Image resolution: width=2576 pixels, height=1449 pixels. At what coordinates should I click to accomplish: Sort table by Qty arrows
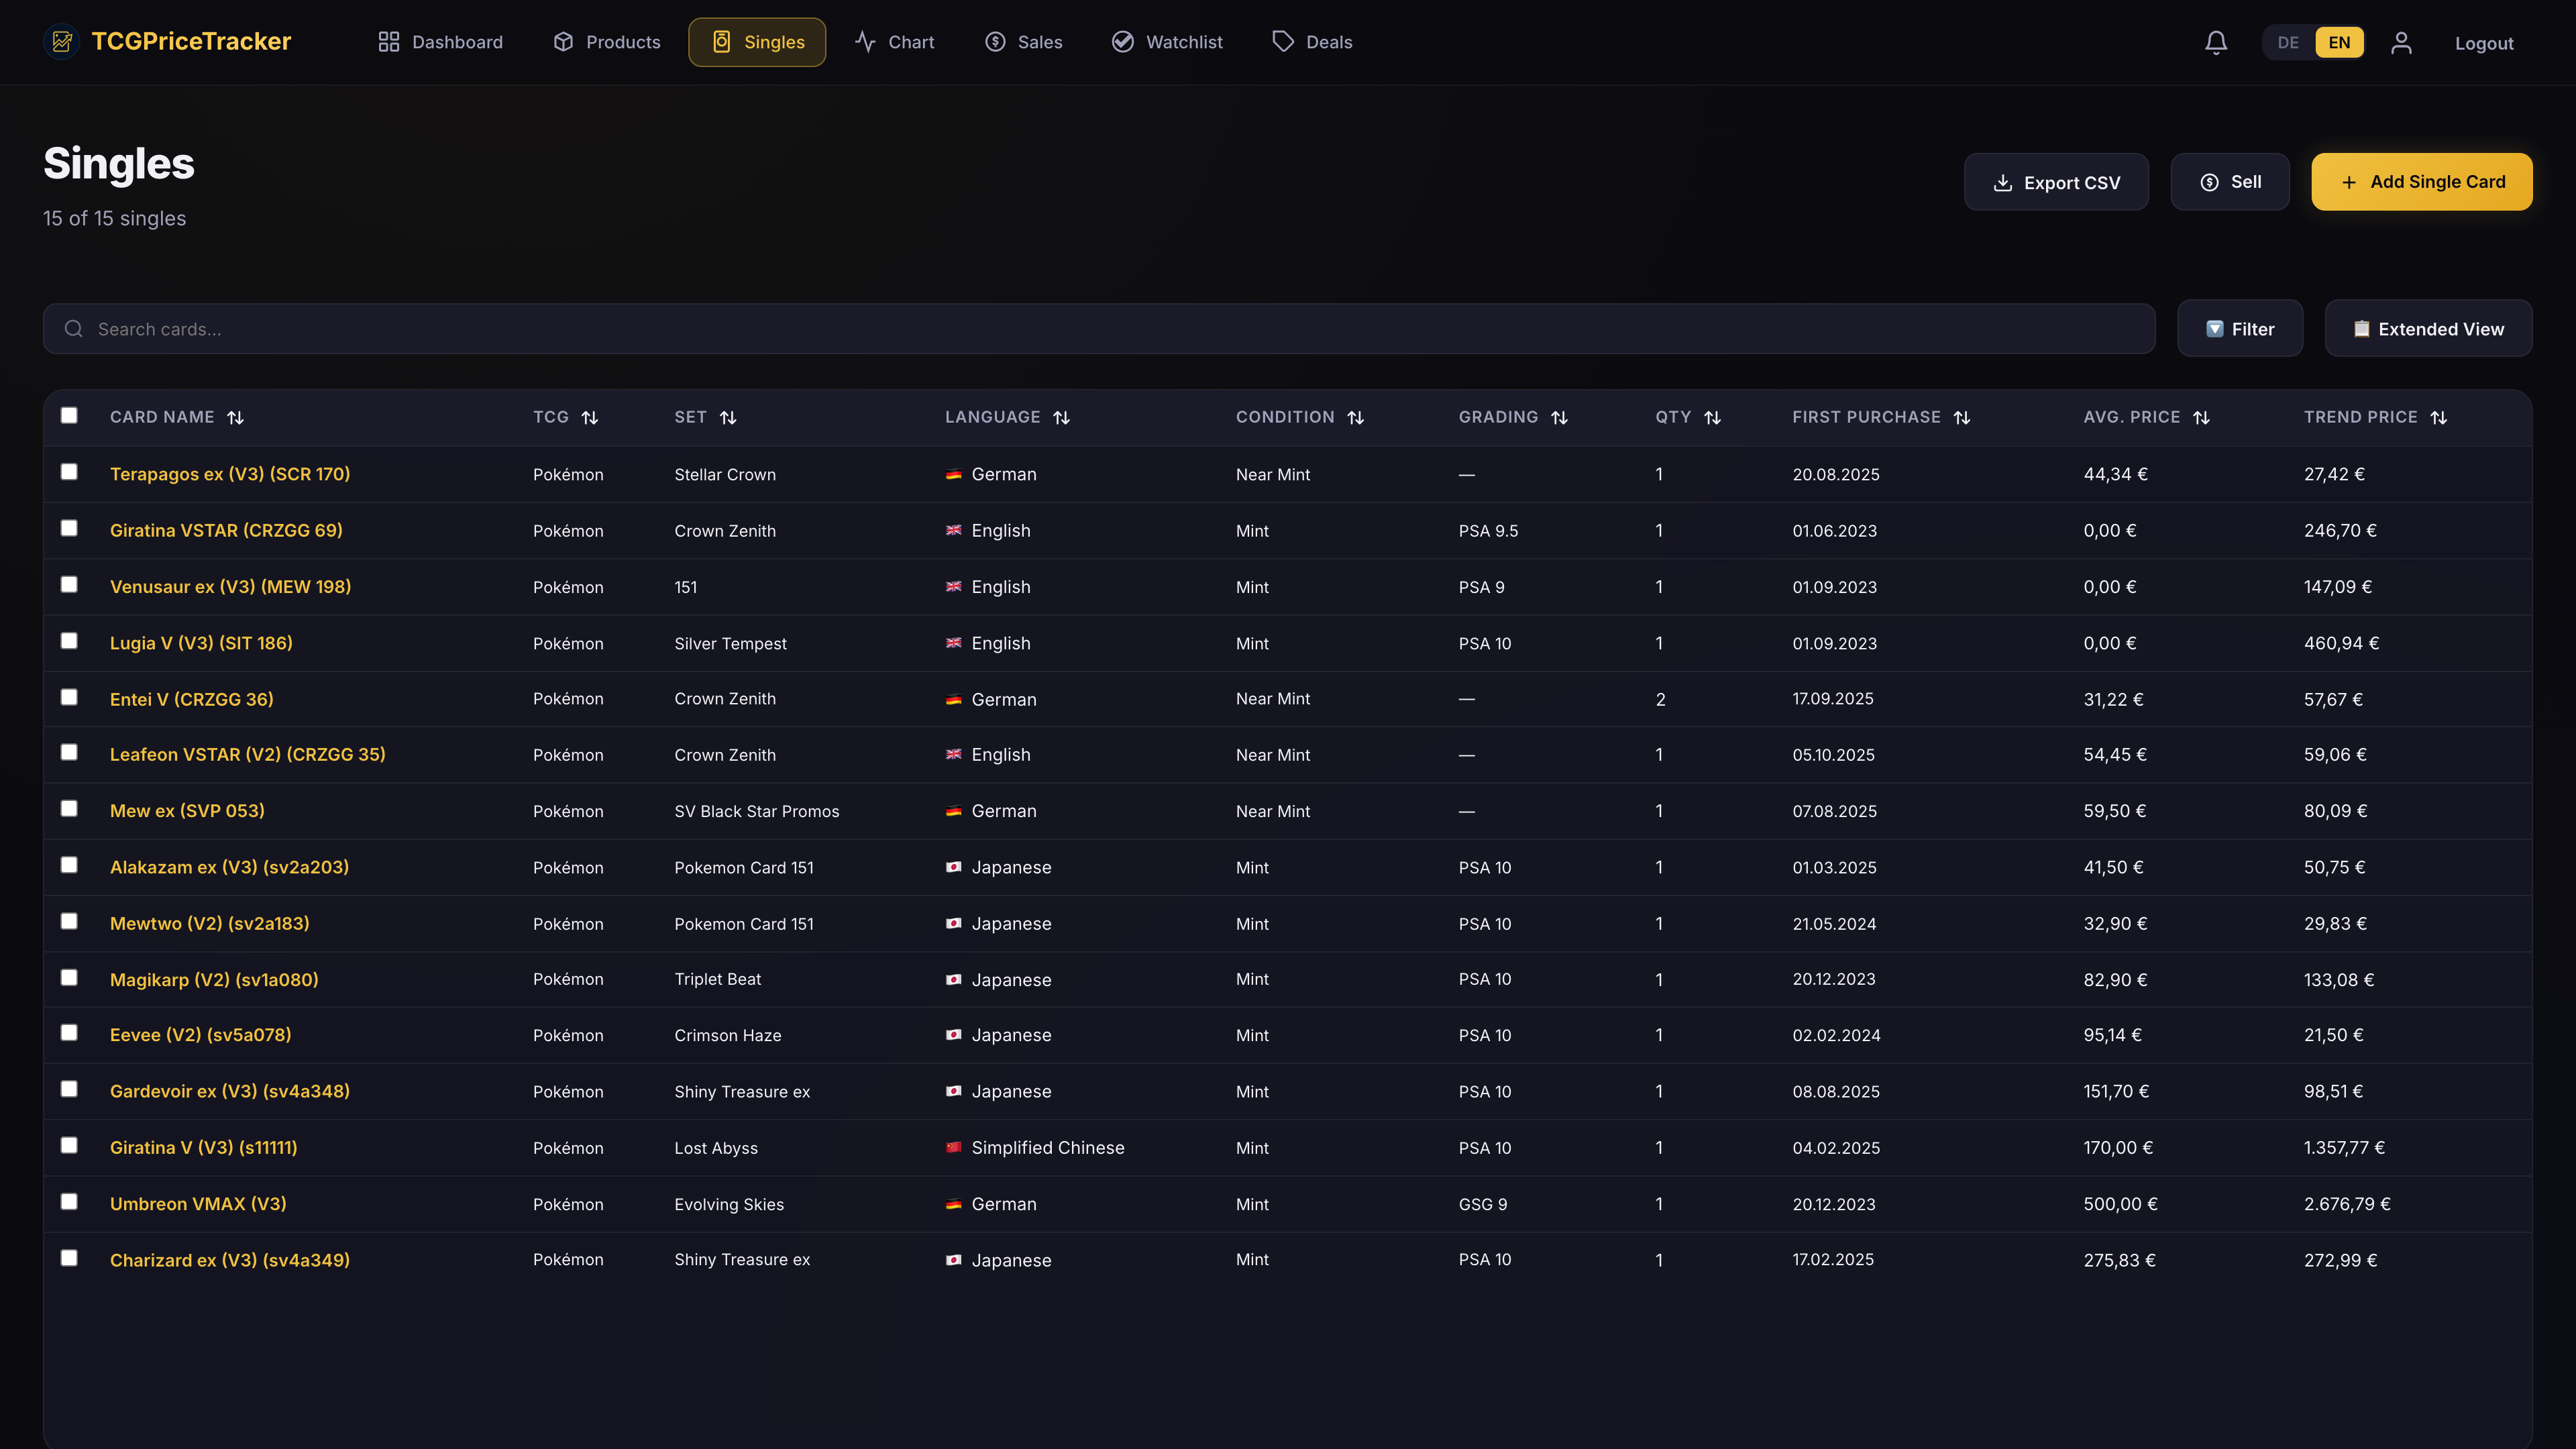1712,417
